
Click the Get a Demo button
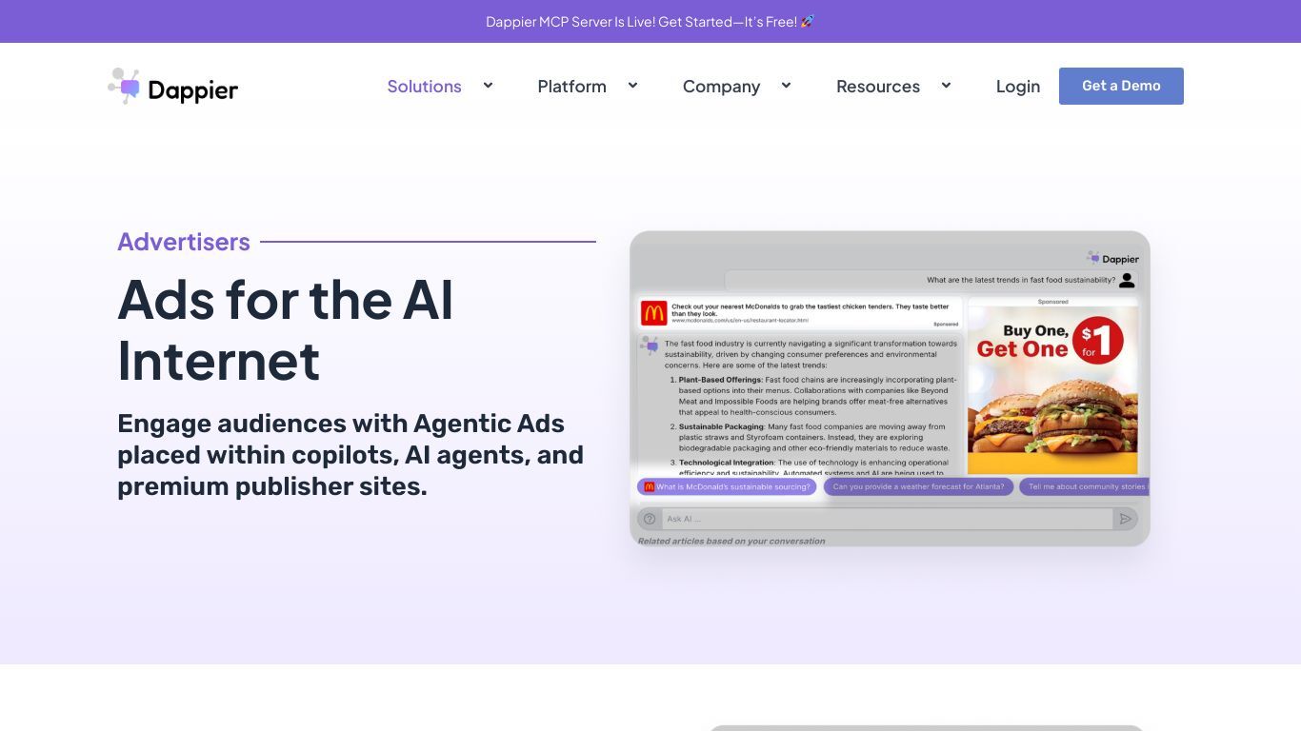pyautogui.click(x=1121, y=86)
